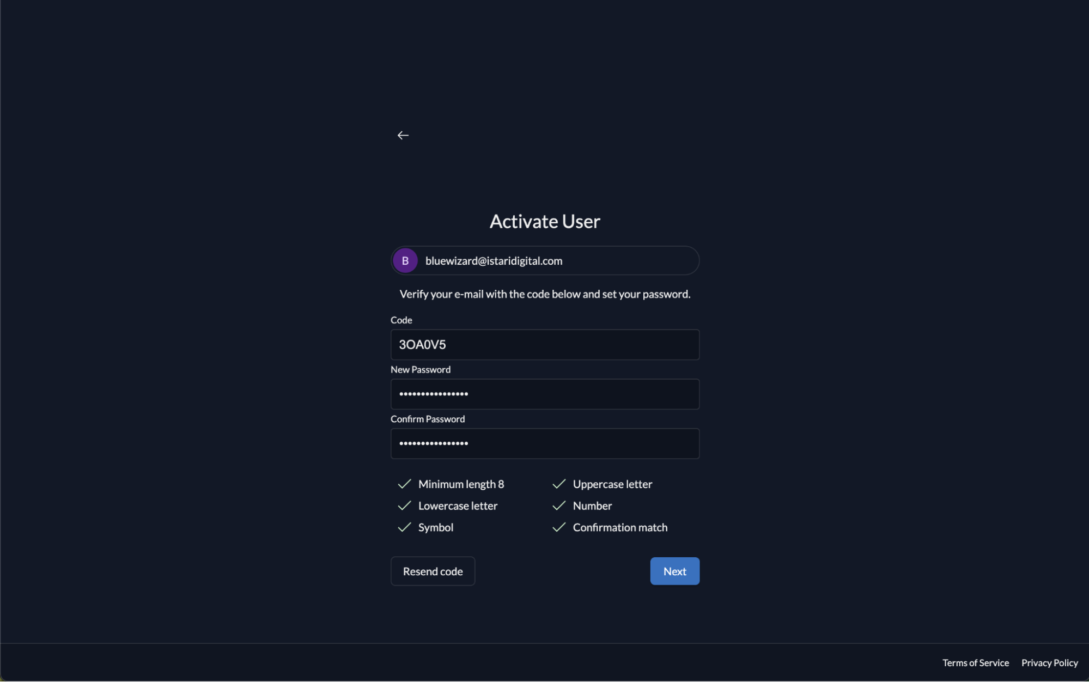Click the Uppercase letter checkmark
The width and height of the screenshot is (1089, 682).
pyautogui.click(x=559, y=484)
